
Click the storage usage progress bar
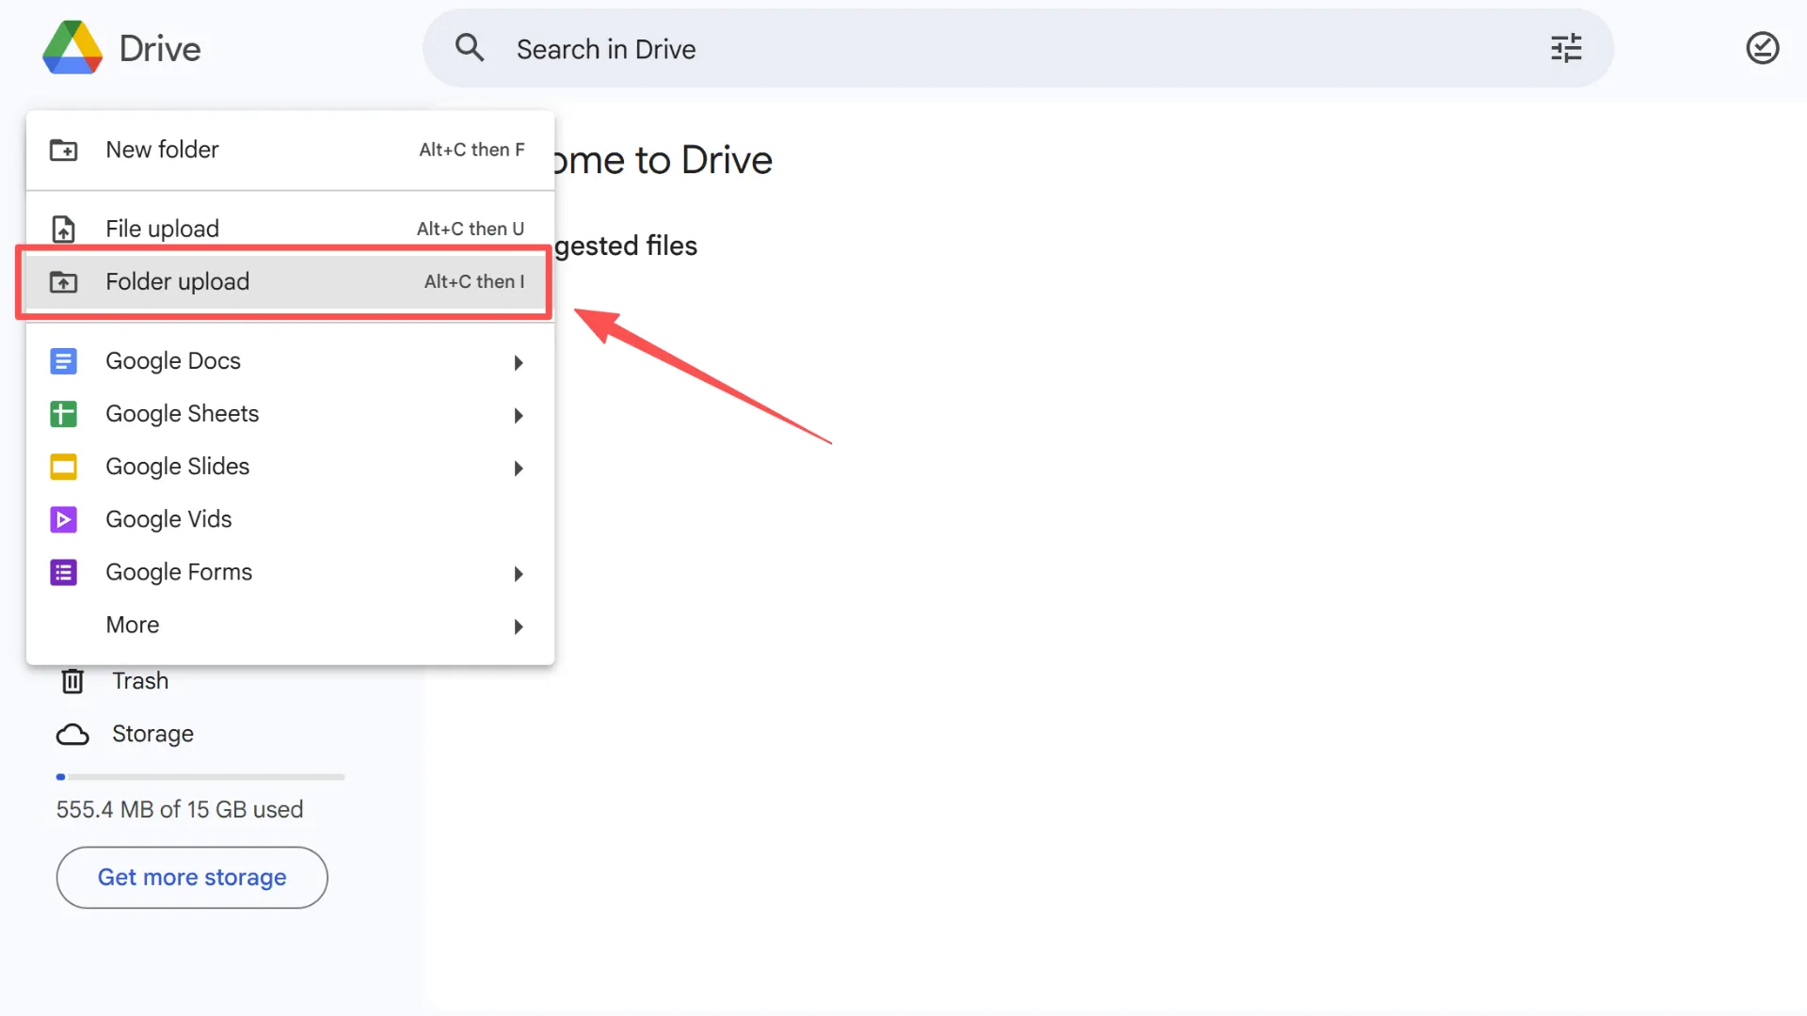click(x=200, y=777)
